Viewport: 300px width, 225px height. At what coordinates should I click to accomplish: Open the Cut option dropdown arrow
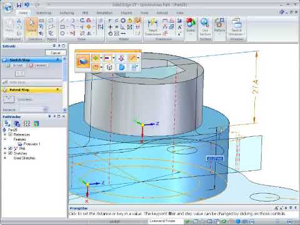pyautogui.click(x=114, y=57)
